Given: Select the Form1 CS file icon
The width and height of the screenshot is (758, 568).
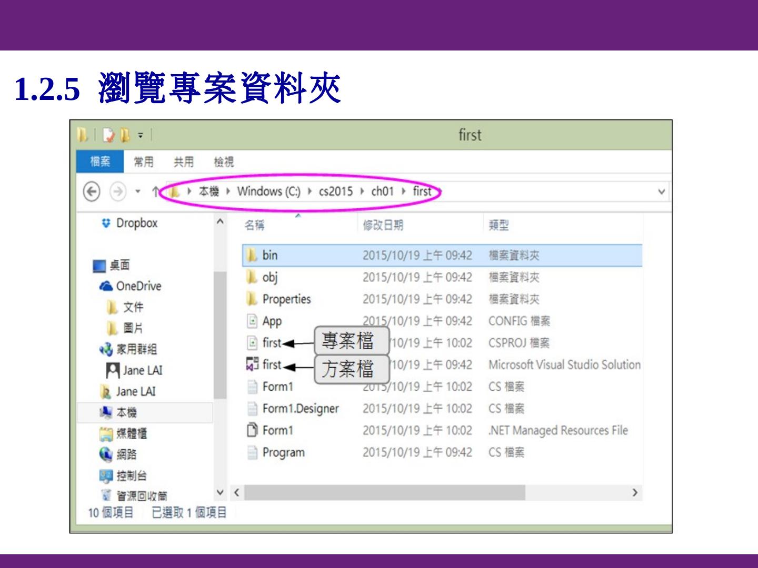Looking at the screenshot, I should click(x=253, y=387).
